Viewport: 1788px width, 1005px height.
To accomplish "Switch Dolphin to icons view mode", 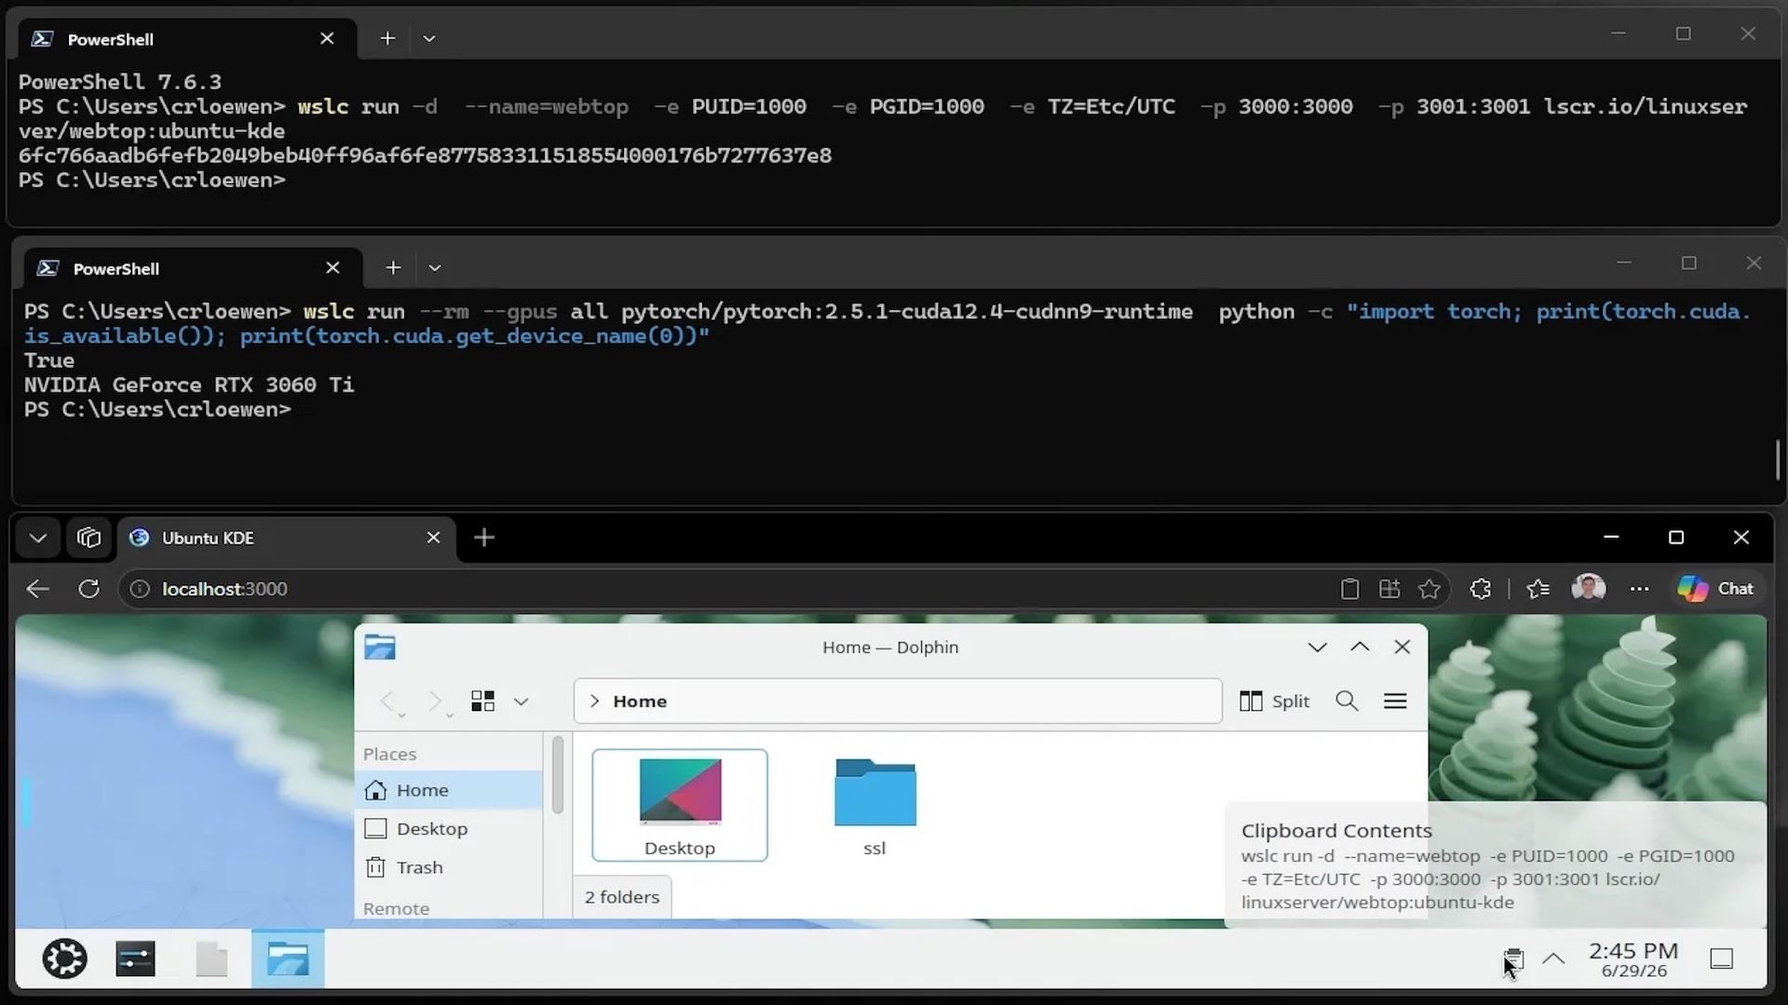I will pos(482,702).
